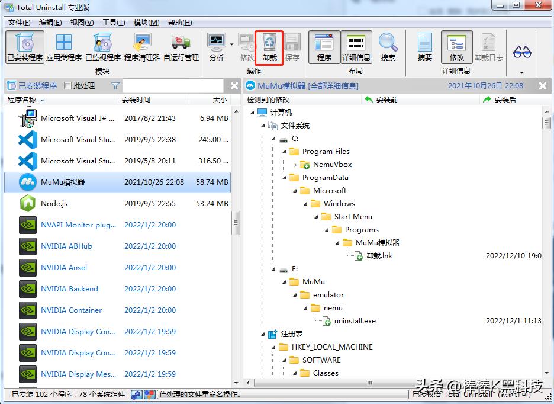Sort by 安装时间 column header
The height and width of the screenshot is (404, 554).
click(154, 100)
